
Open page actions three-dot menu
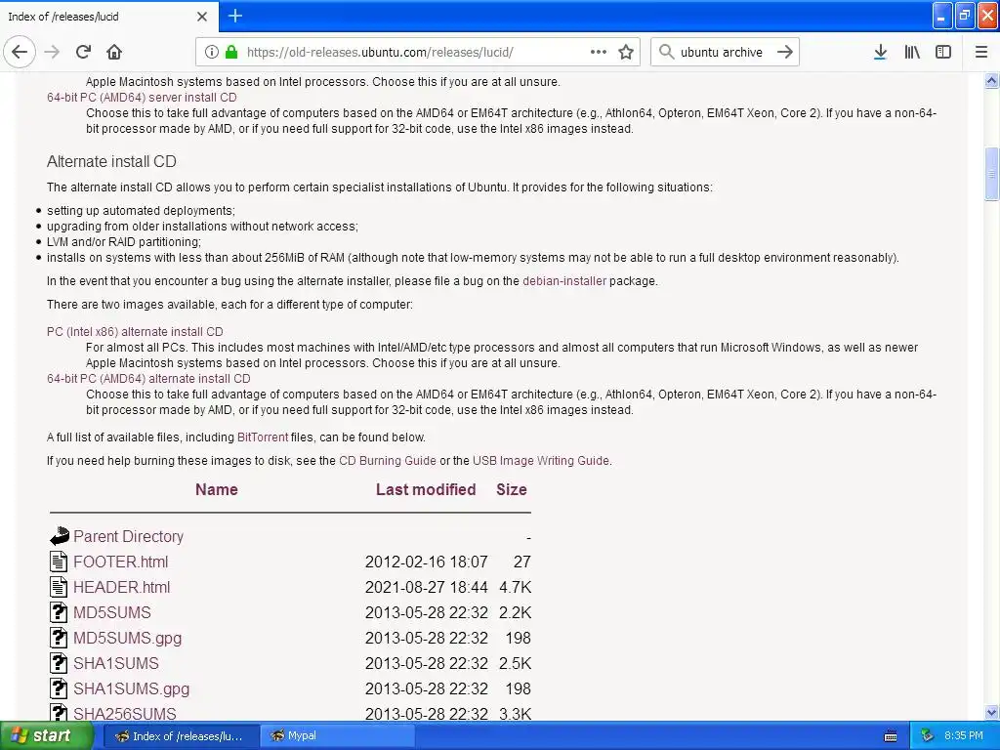[x=599, y=52]
